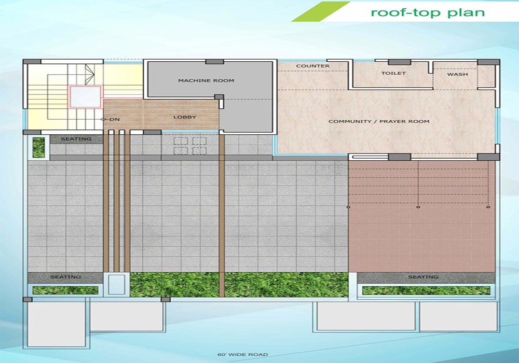The image size is (519, 363).
Task: Click the four dashed squares on the terrace
Action: (x=190, y=146)
